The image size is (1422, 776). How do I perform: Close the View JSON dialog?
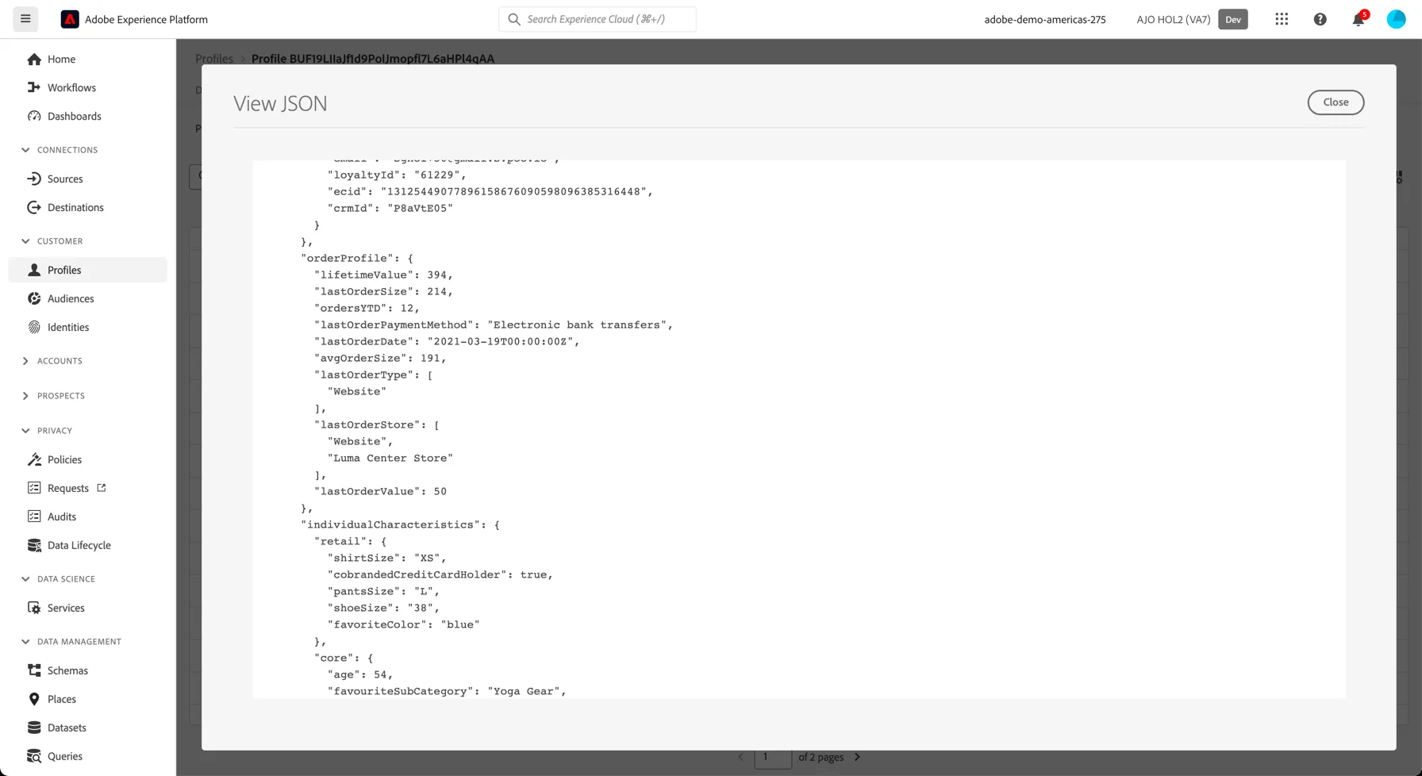[x=1336, y=102]
